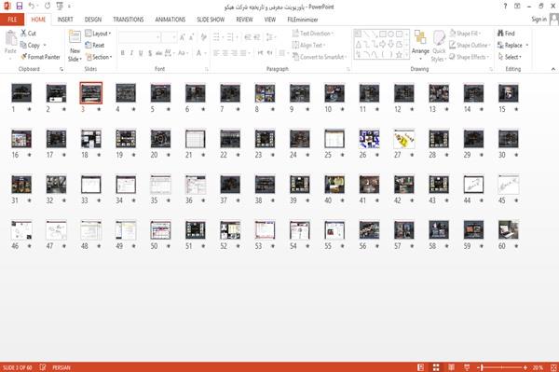559x372 pixels.
Task: Open Find in the Editing group
Action: coord(506,34)
